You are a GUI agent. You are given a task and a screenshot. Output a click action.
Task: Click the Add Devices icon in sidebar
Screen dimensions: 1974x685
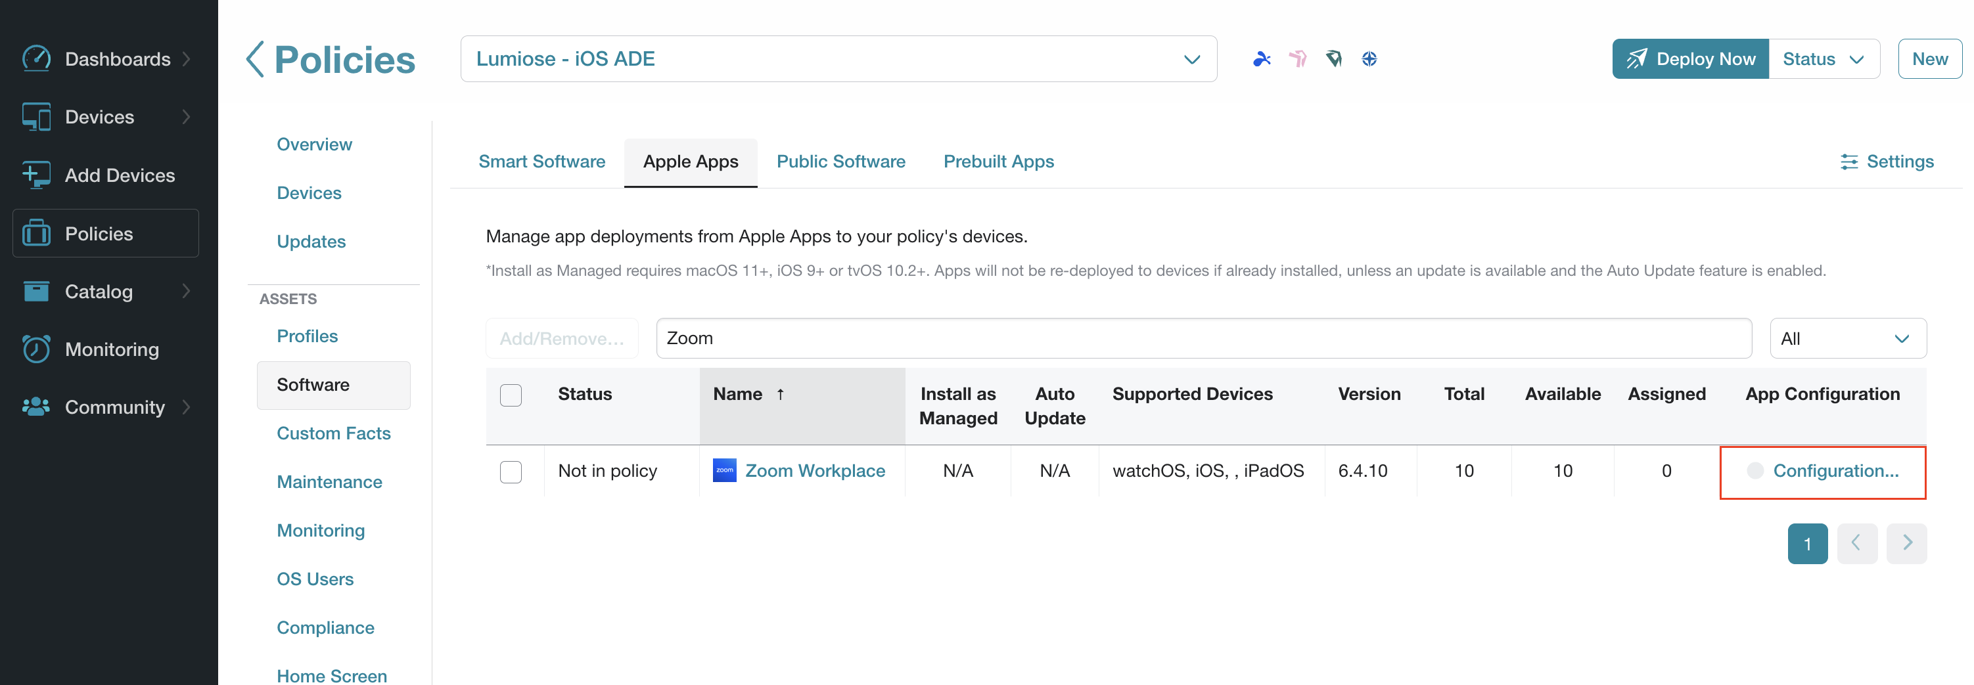[36, 175]
